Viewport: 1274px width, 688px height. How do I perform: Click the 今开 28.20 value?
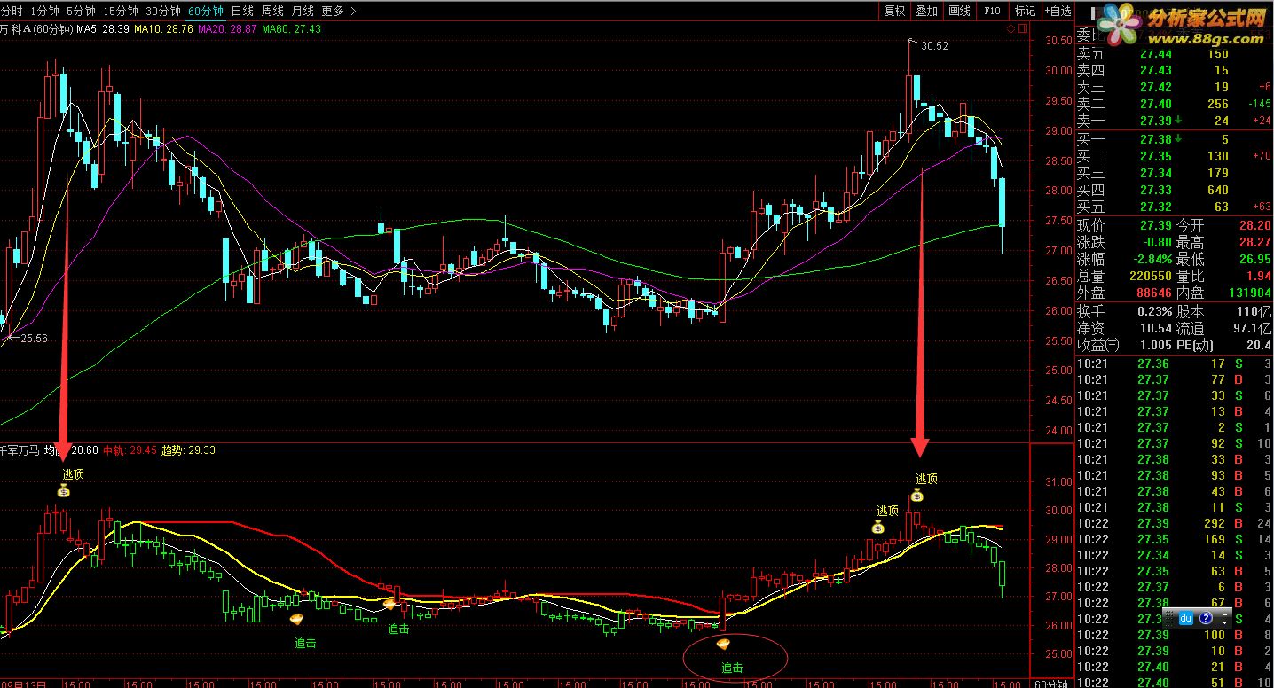(1255, 226)
